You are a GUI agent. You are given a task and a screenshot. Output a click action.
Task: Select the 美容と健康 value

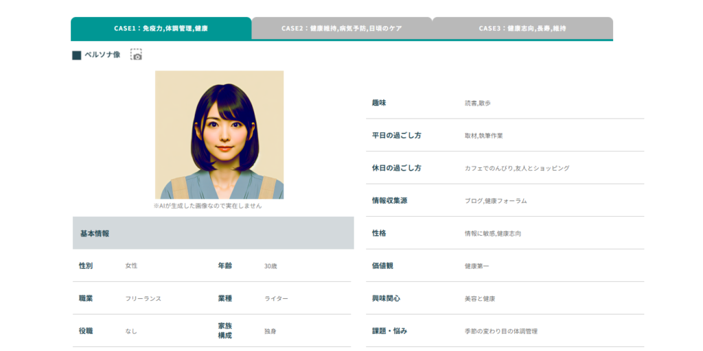point(480,299)
